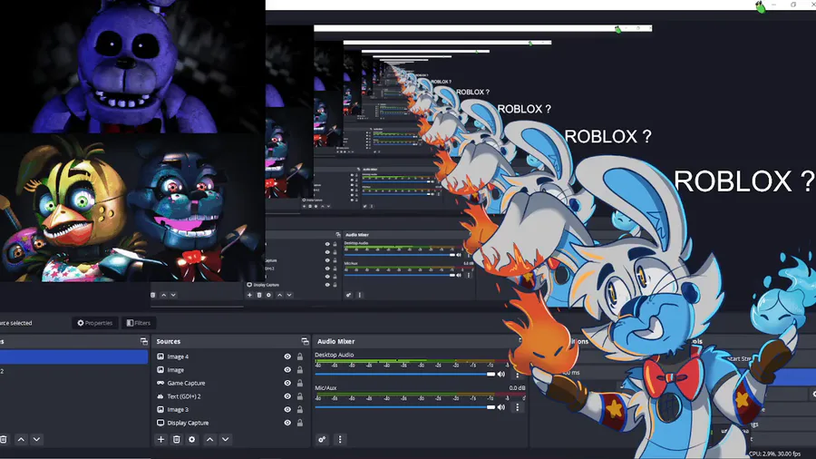Toggle lock on Image 3 source
Viewport: 816px width, 459px height.
(300, 409)
